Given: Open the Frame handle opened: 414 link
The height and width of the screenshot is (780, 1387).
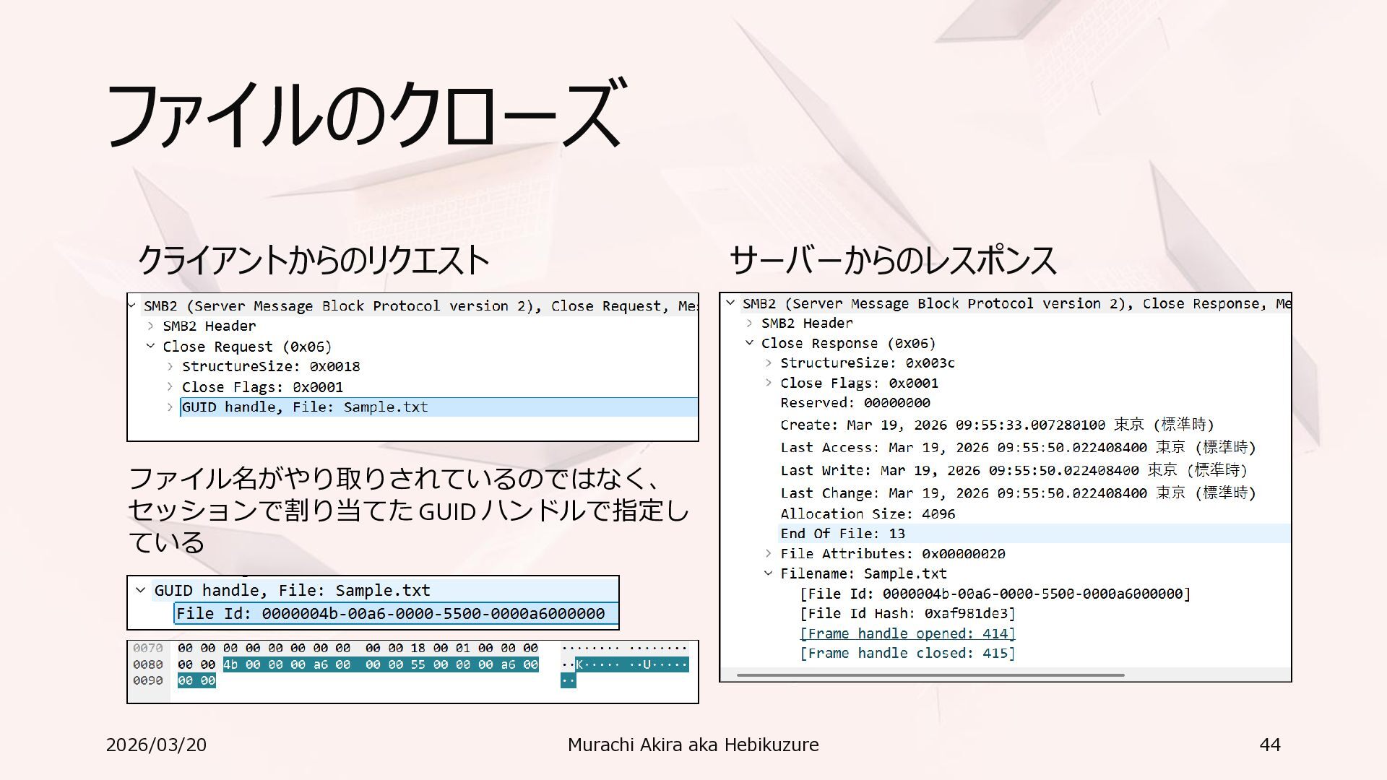Looking at the screenshot, I should coord(907,633).
